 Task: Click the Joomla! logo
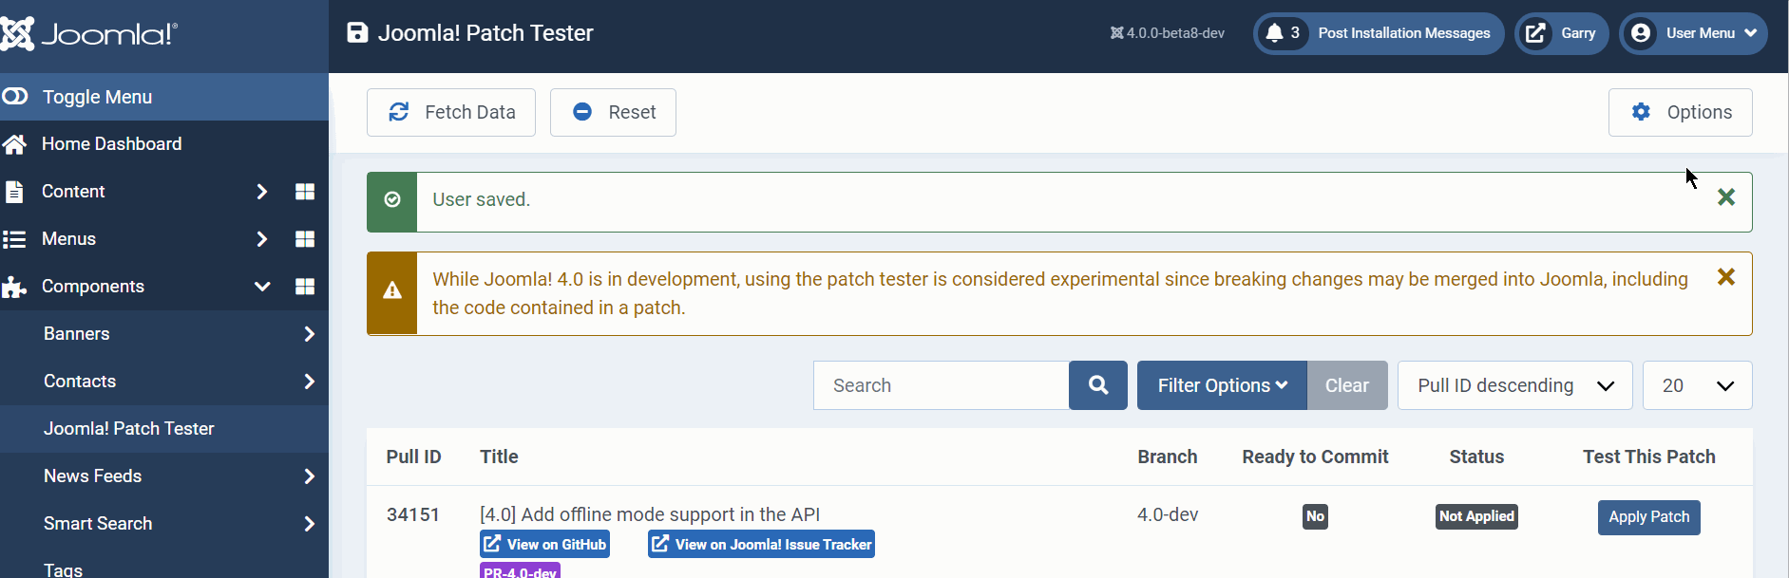88,34
